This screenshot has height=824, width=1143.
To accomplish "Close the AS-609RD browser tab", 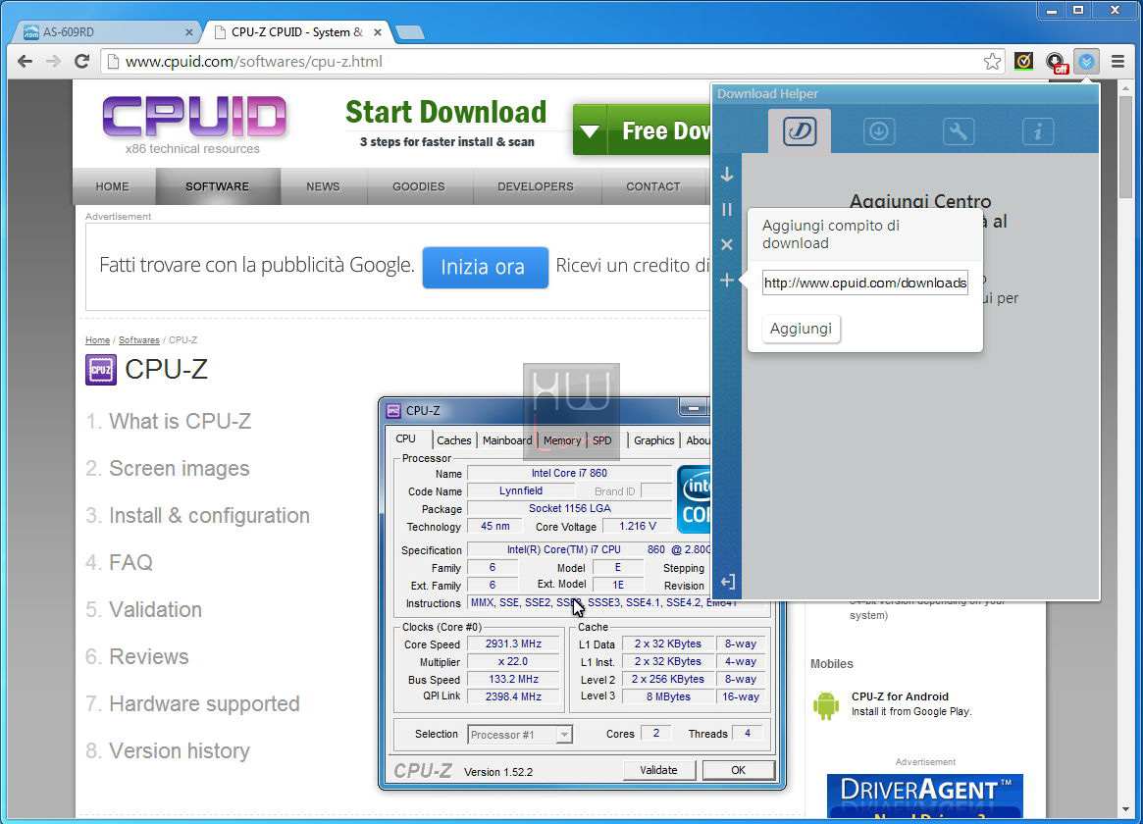I will coord(188,32).
